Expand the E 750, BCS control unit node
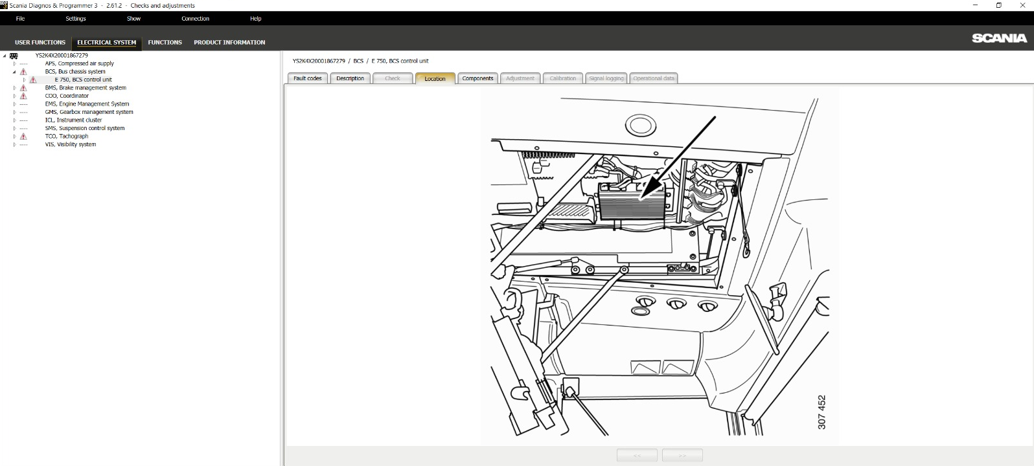Screen dimensions: 1034x466 (25, 80)
